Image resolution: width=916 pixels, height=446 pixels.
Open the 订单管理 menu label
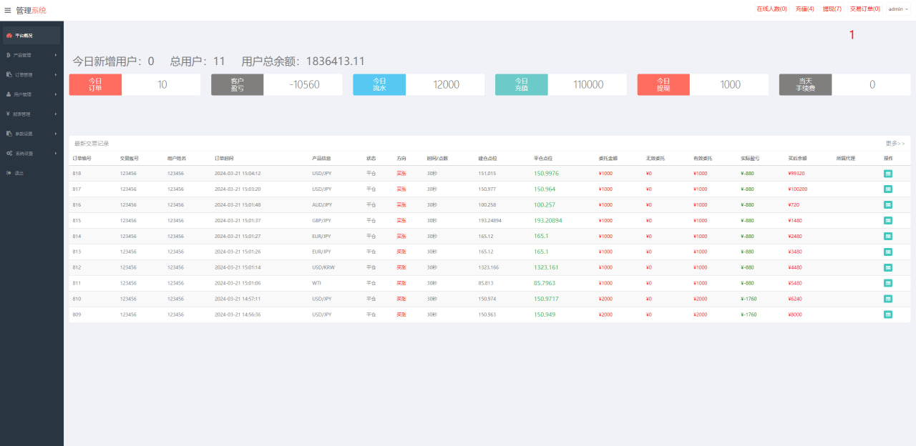click(x=24, y=74)
